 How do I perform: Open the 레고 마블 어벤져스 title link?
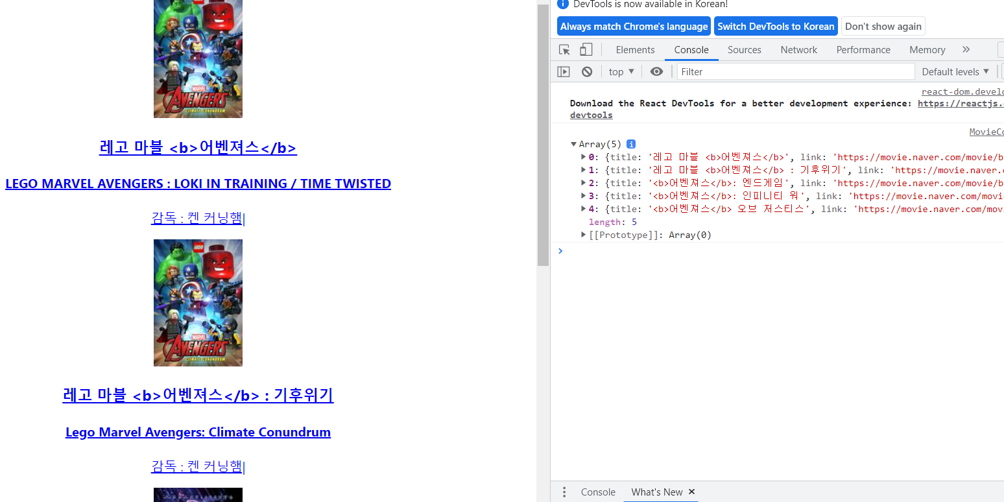(x=198, y=147)
